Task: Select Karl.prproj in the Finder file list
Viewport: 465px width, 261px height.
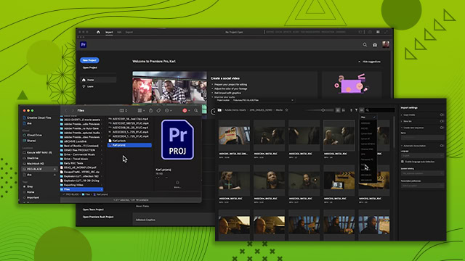Action: (129, 145)
